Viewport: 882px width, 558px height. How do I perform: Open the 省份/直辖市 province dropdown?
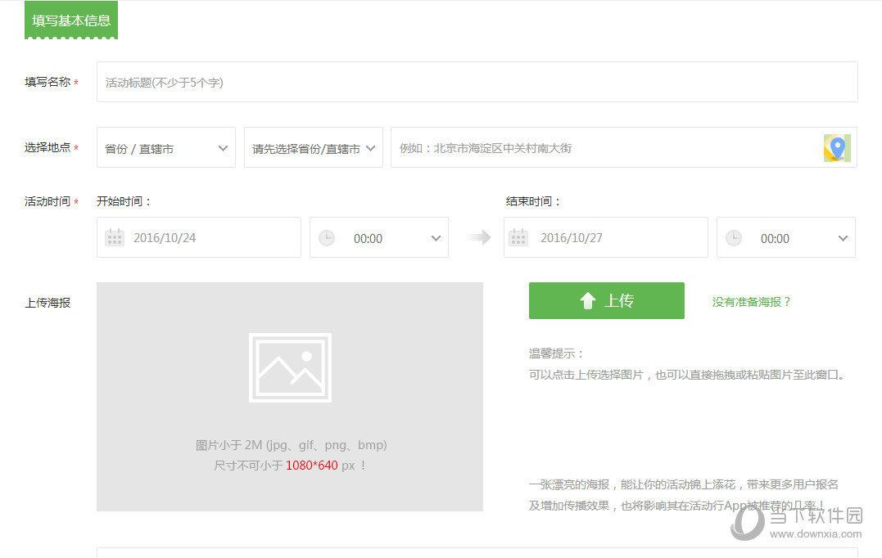click(x=165, y=147)
